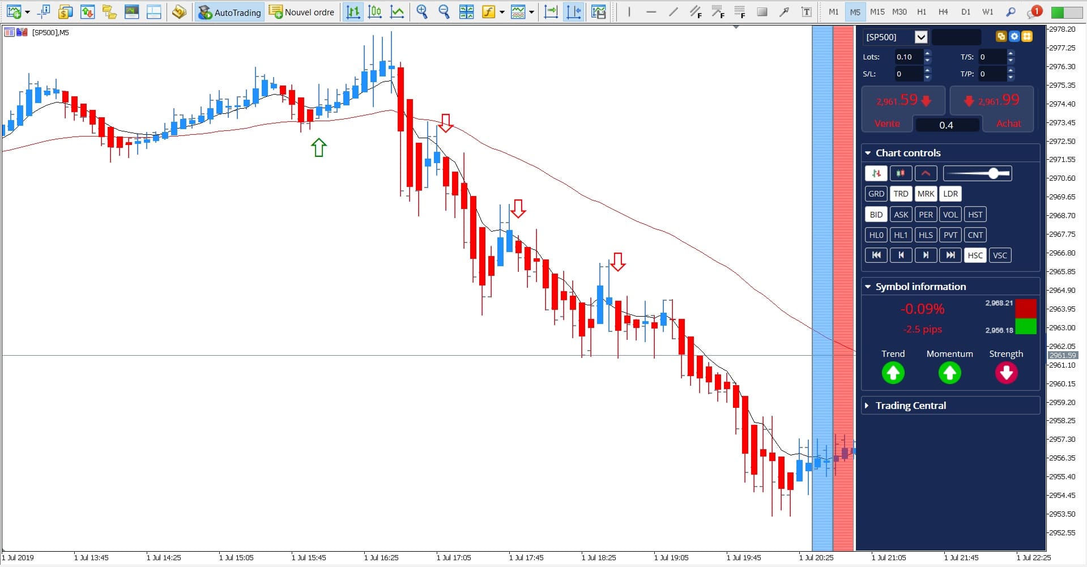Activate the Zoom In magnifier
1087x567 pixels.
[x=422, y=11]
